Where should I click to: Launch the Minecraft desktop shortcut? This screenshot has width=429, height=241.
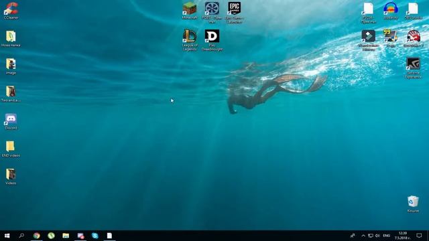(x=190, y=11)
